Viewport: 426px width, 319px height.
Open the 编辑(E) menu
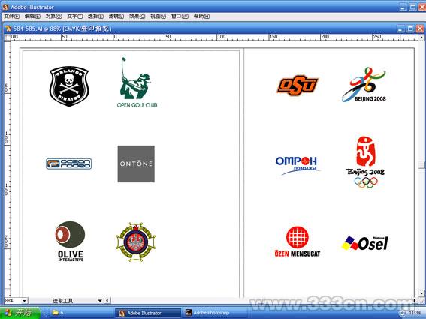pyautogui.click(x=32, y=17)
